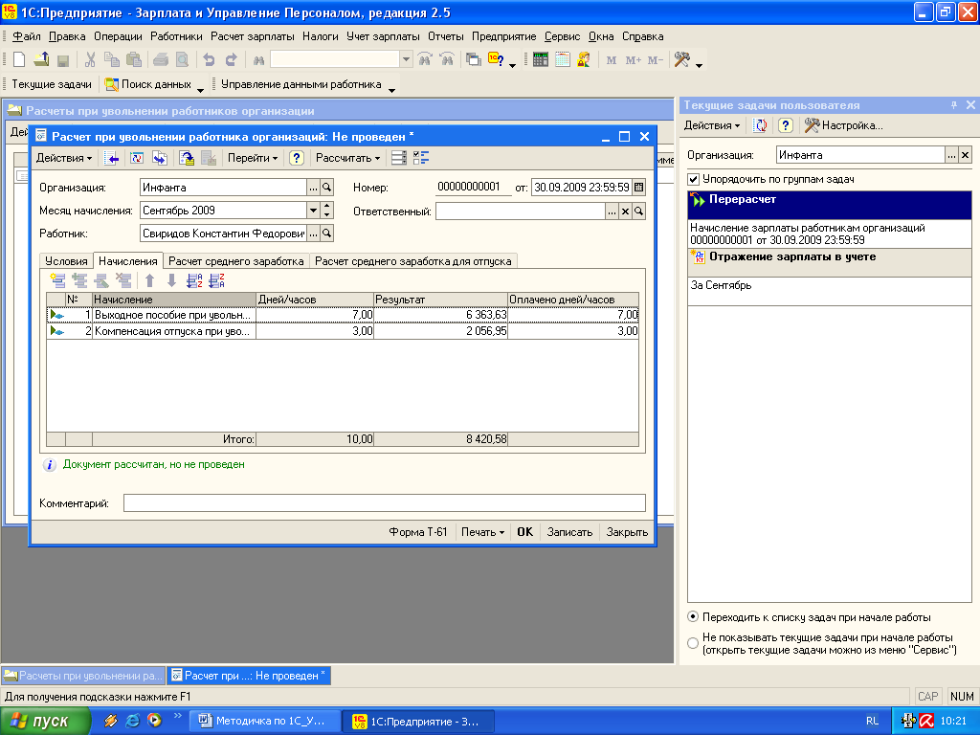The height and width of the screenshot is (735, 980).
Task: Switch to the Расчет среднего заработка tab
Action: point(236,261)
